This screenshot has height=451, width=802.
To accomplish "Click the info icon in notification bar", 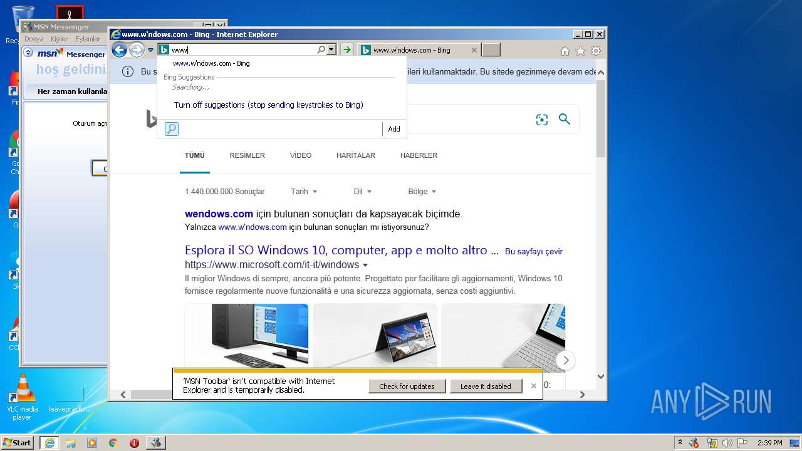I will [128, 71].
